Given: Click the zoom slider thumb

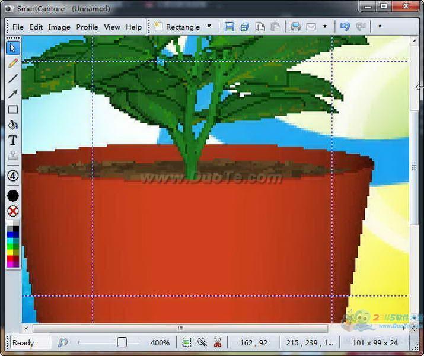Looking at the screenshot, I should [x=122, y=342].
